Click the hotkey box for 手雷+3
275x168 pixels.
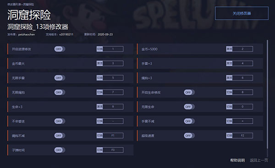click(242, 63)
